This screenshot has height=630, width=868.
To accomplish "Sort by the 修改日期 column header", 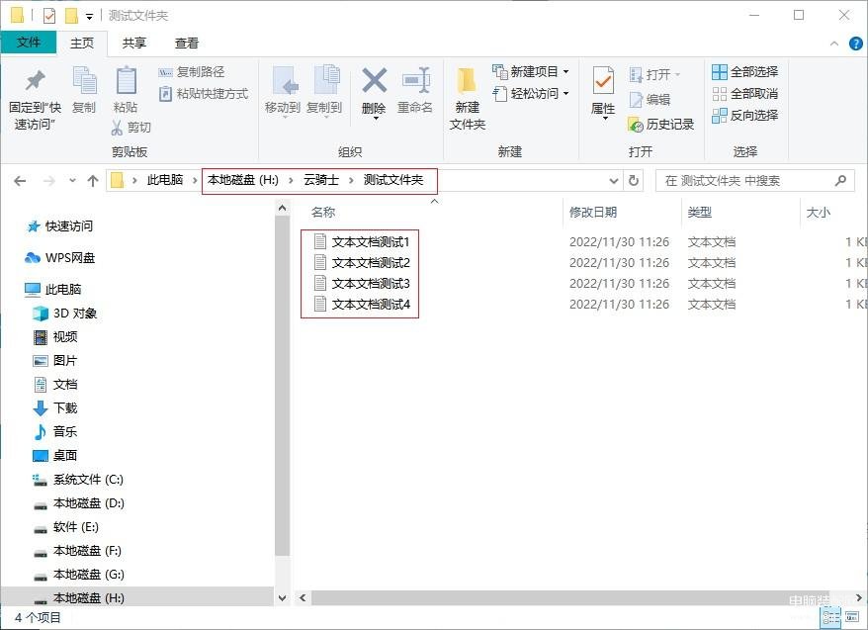I will [x=593, y=212].
